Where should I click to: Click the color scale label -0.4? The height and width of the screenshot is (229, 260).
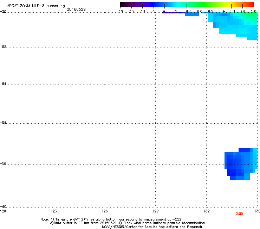(221, 11)
